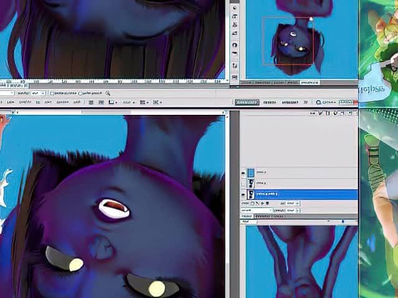This screenshot has height=298, width=398.
Task: Select the highlighted Essentials workspace button
Action: [246, 102]
